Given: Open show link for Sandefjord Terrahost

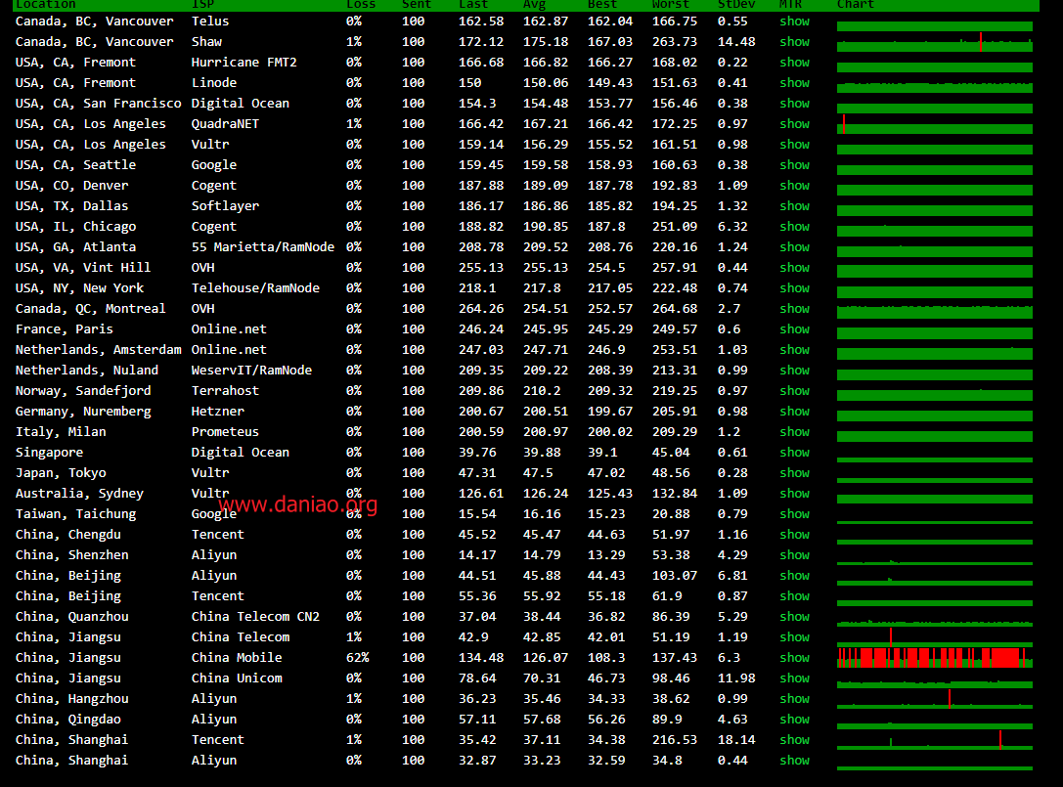Looking at the screenshot, I should pos(794,390).
